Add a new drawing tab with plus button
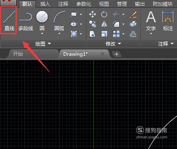Screen dimensions: 177x149 (117, 54)
